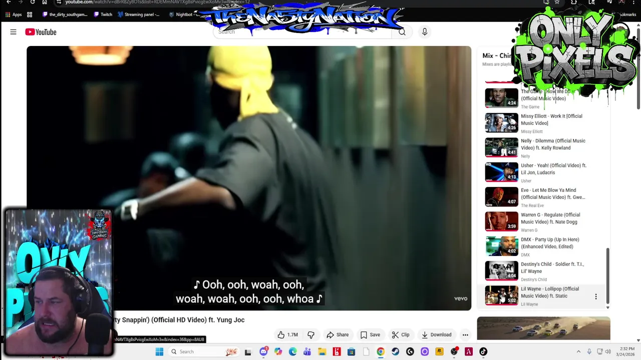Image resolution: width=641 pixels, height=360 pixels.
Task: Switch to Google Chrome on the taskbar
Action: (x=381, y=351)
